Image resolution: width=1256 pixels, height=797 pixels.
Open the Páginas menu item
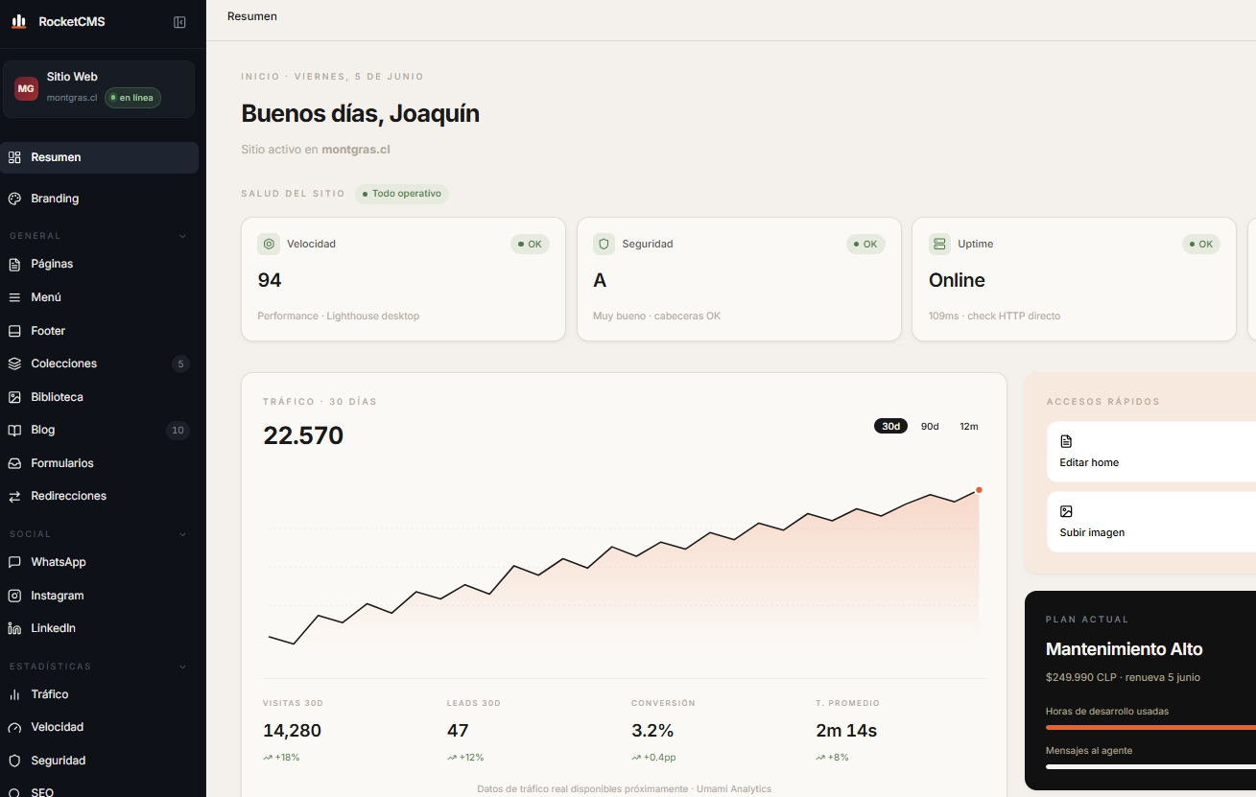coord(99,264)
